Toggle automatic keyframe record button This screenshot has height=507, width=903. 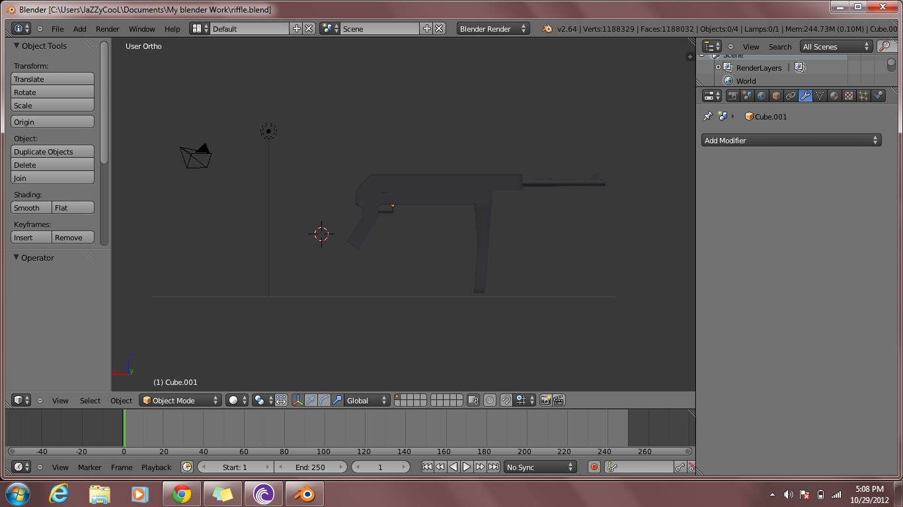594,467
